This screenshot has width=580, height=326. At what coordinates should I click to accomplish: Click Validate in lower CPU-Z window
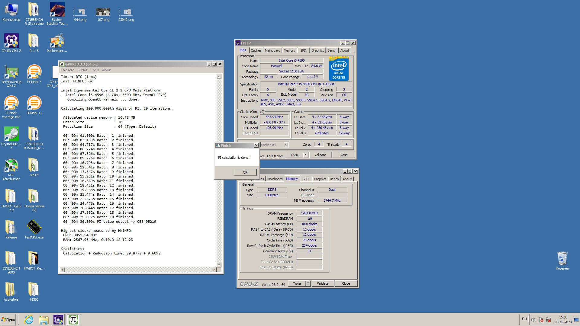pyautogui.click(x=323, y=283)
